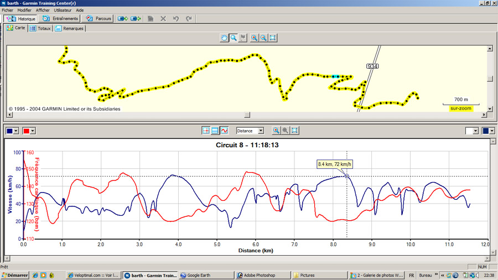The width and height of the screenshot is (498, 280).
Task: Open the blue speed series dropdown
Action: coord(15,131)
